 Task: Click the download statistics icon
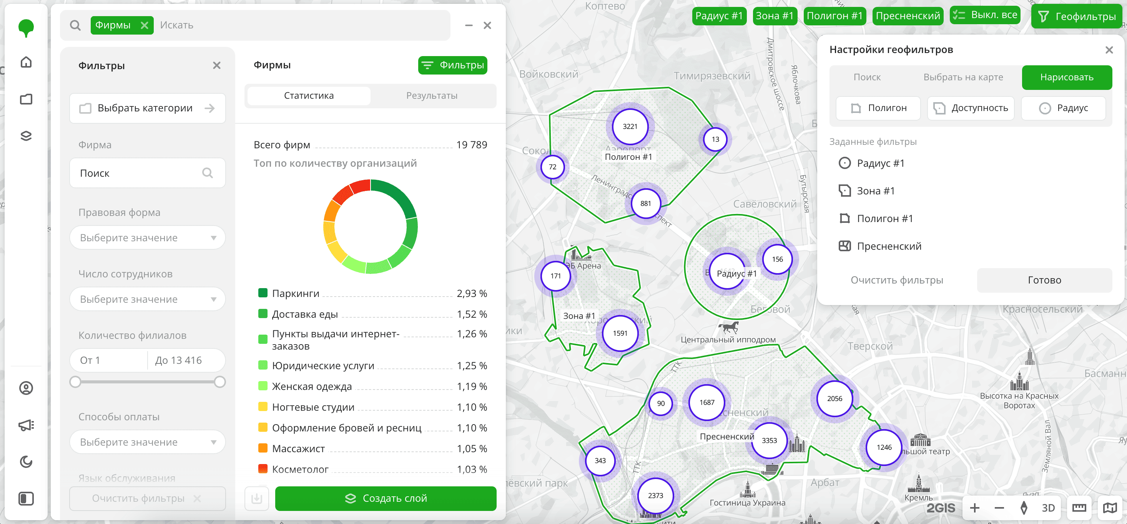[x=257, y=498]
